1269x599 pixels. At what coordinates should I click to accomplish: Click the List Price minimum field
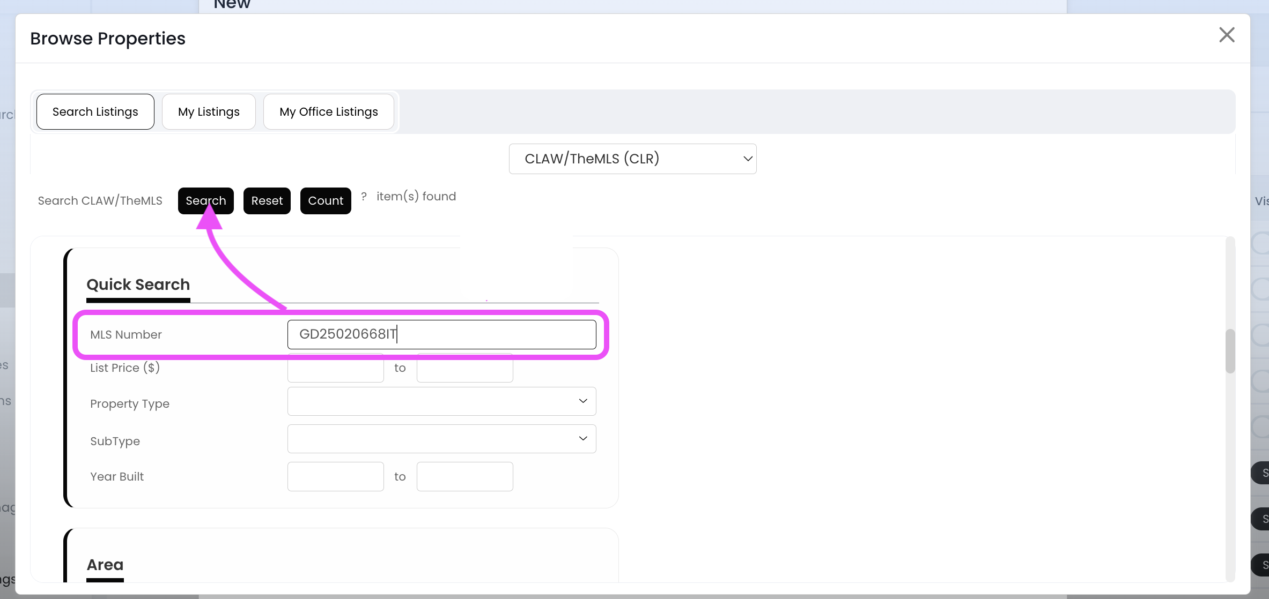[335, 370]
